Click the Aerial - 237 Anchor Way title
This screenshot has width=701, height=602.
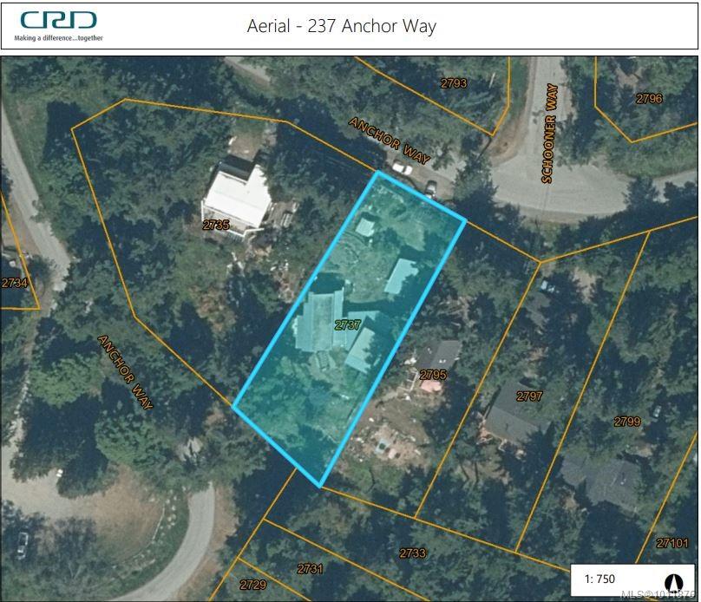[342, 26]
